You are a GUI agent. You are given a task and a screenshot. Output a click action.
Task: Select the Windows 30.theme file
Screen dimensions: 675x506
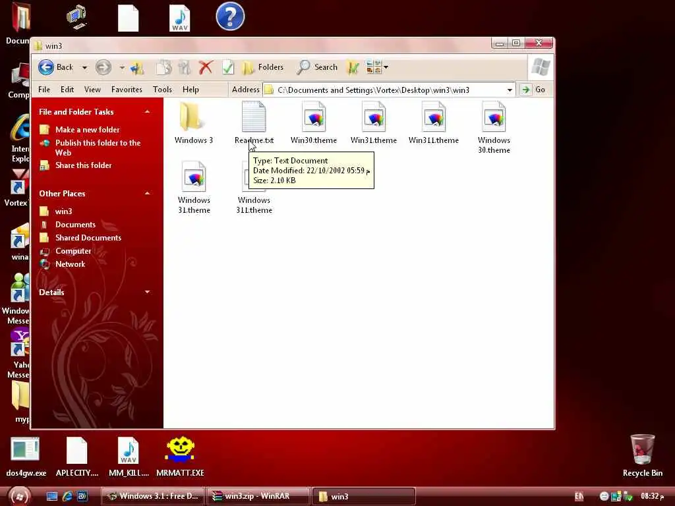pos(494,127)
